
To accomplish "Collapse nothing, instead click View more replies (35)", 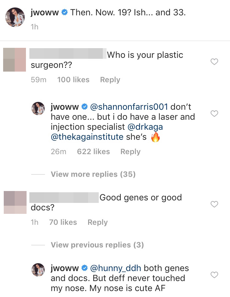I will coord(92,174).
